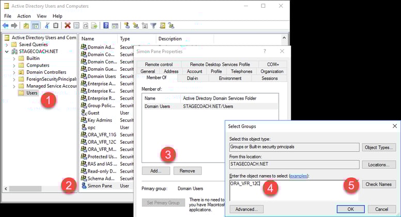
Task: Switch to the Account tab
Action: coord(194,71)
